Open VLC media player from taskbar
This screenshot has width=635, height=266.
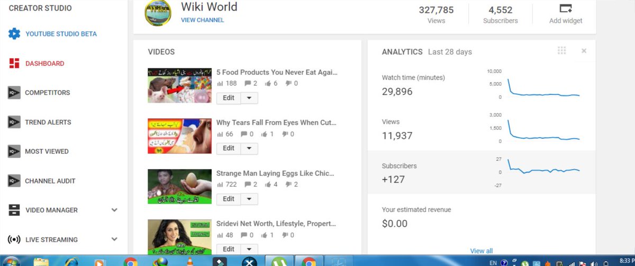tap(190, 262)
